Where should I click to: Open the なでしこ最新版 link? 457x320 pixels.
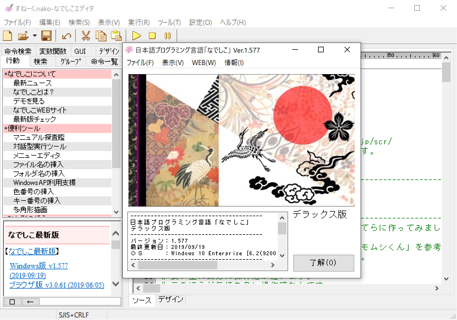coord(32,251)
